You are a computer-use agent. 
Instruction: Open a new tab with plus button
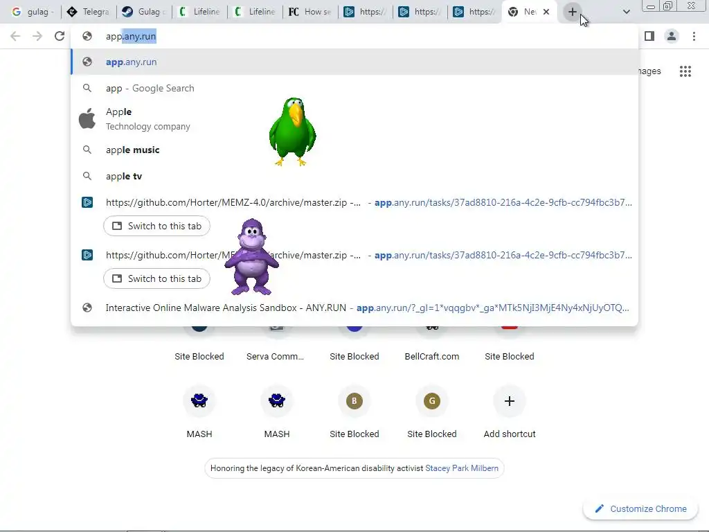pyautogui.click(x=572, y=12)
